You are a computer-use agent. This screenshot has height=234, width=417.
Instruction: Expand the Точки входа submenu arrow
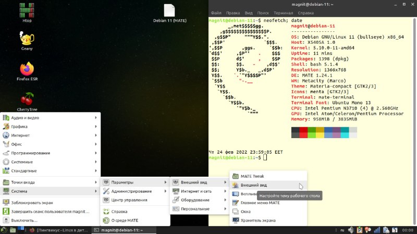pos(96,182)
